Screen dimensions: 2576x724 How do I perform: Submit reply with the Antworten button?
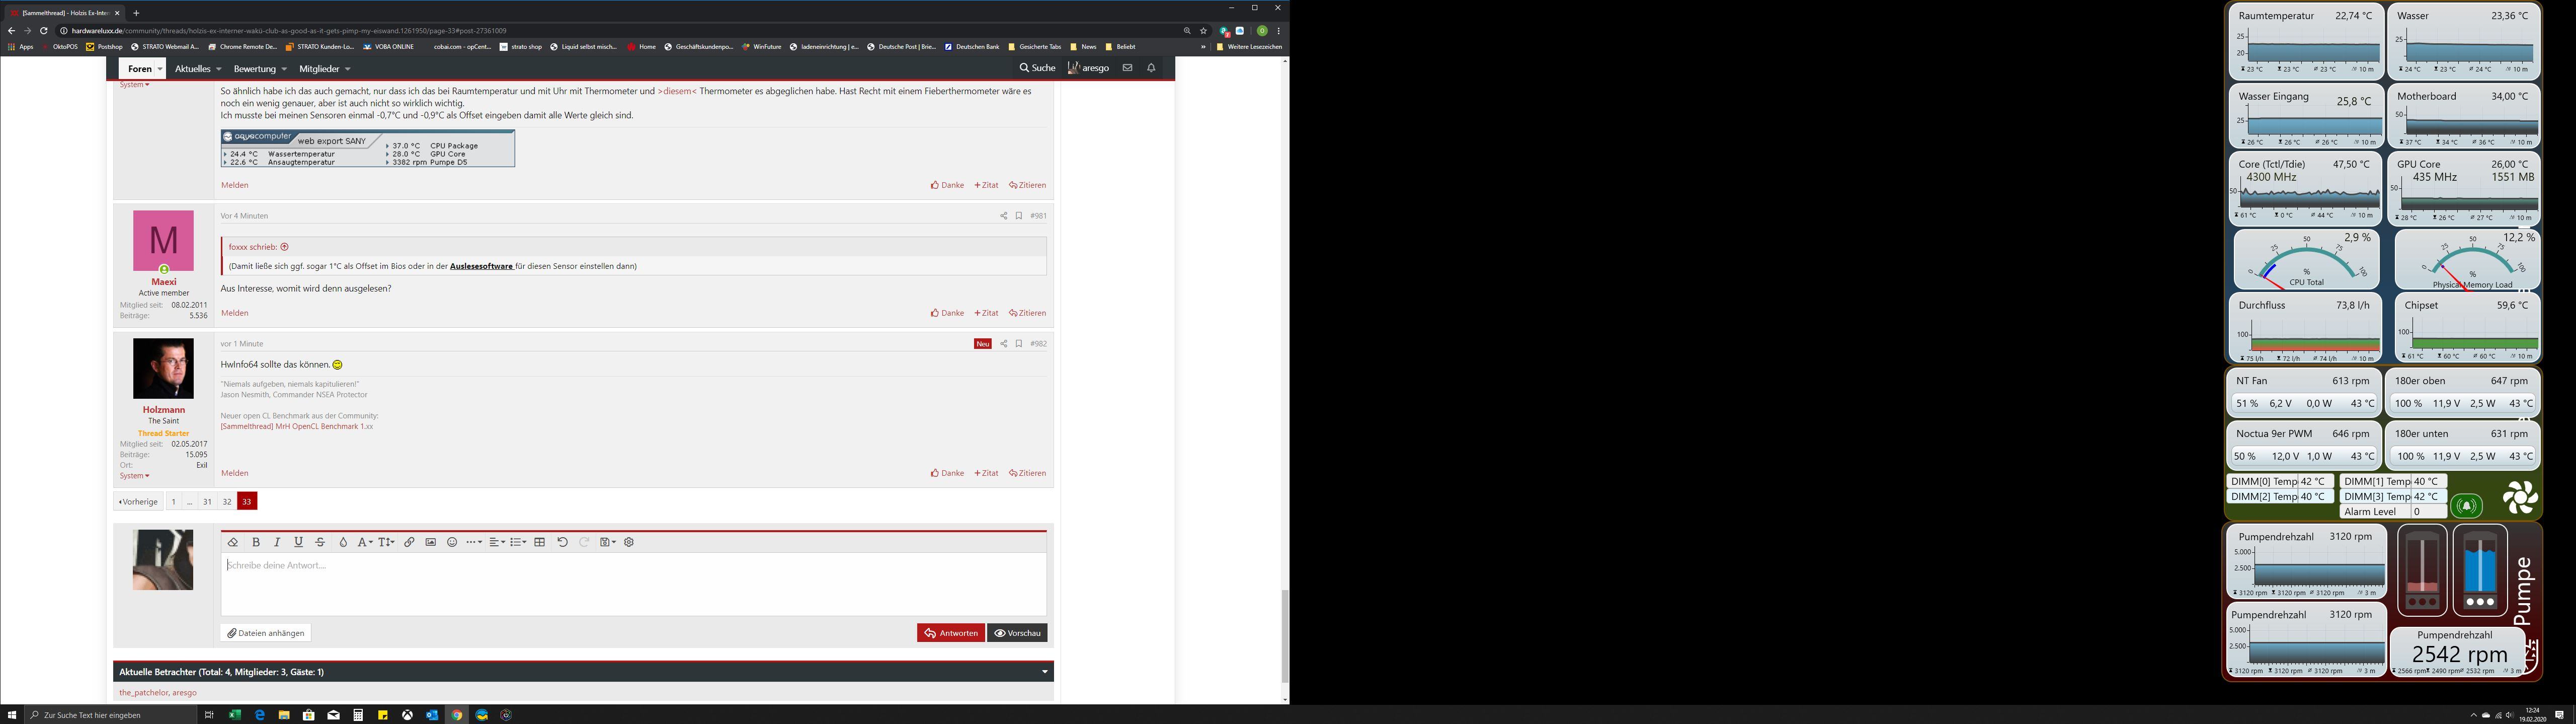pyautogui.click(x=951, y=633)
